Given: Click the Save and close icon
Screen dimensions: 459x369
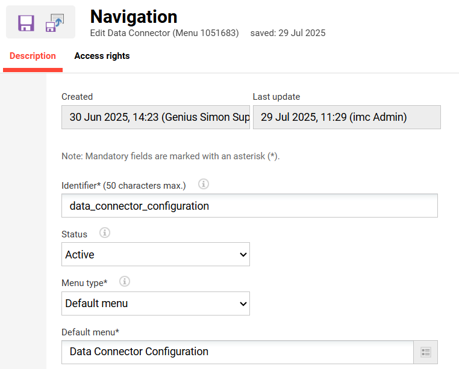Looking at the screenshot, I should [55, 23].
